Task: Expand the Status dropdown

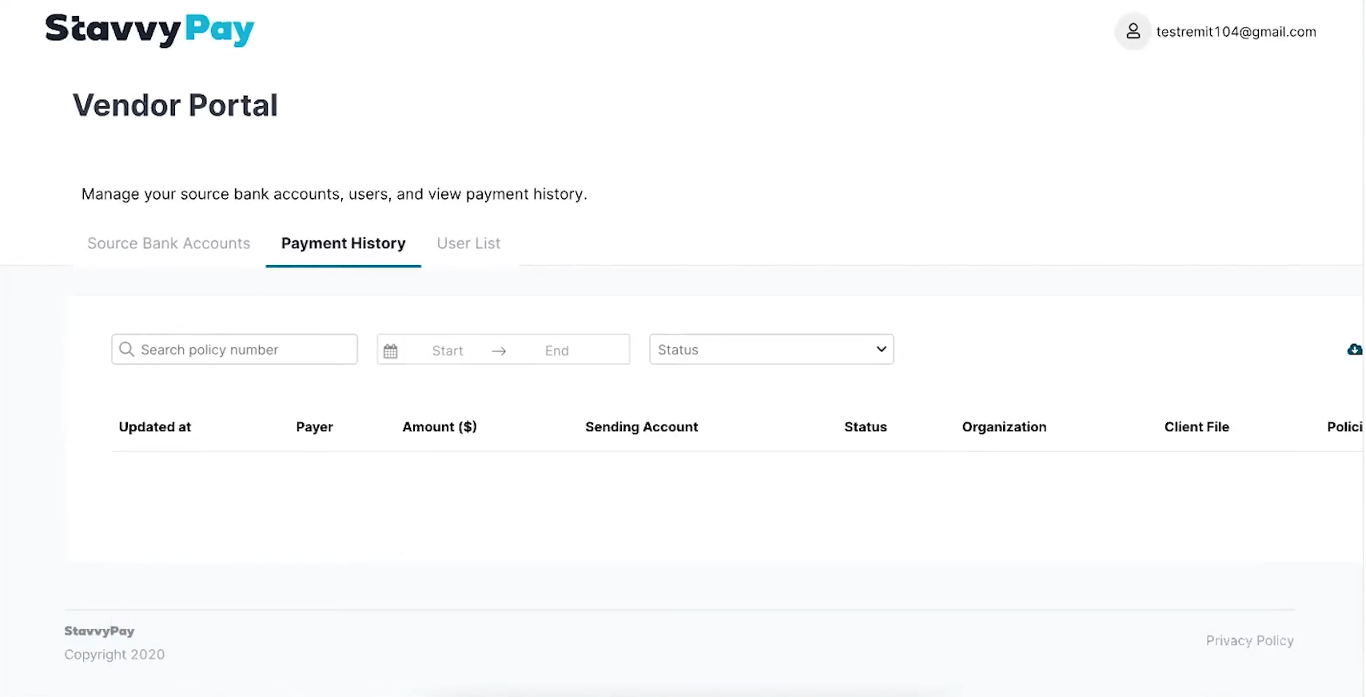Action: coord(771,349)
